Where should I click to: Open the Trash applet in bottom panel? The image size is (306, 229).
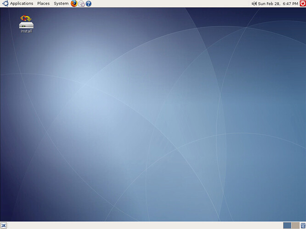tap(303, 225)
